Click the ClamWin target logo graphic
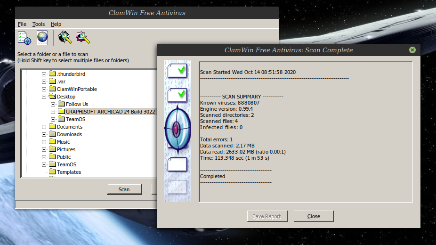 178,129
